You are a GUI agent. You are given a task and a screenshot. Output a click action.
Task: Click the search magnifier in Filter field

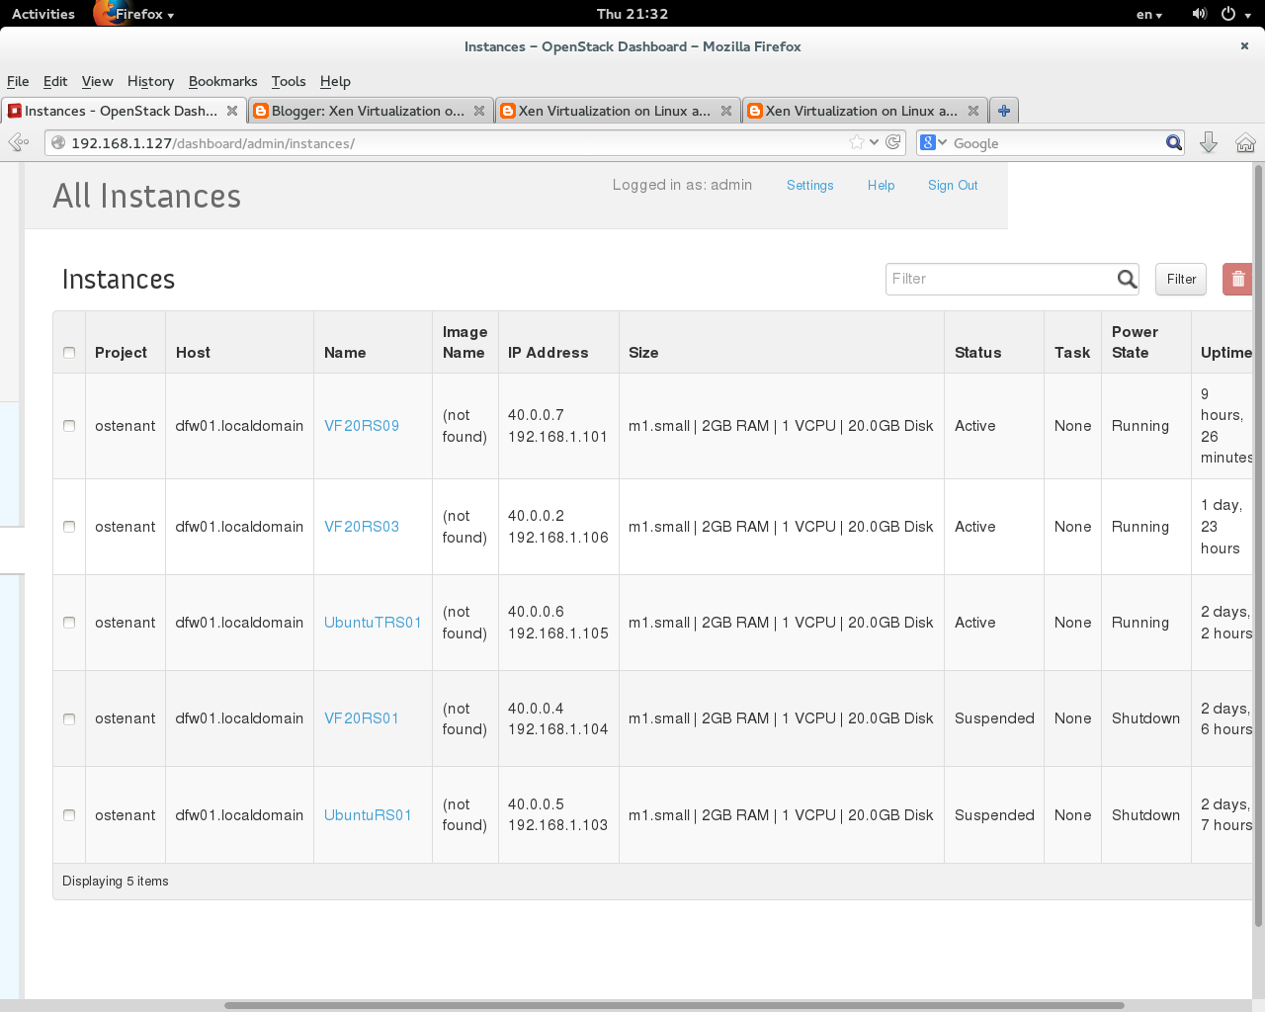click(1127, 279)
